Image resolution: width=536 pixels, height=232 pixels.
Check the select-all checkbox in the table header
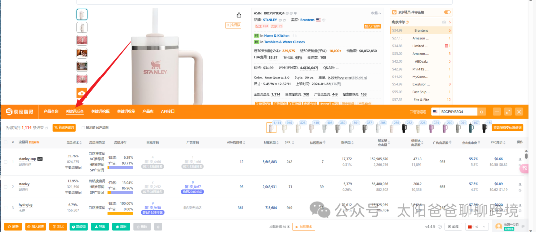pos(5,142)
